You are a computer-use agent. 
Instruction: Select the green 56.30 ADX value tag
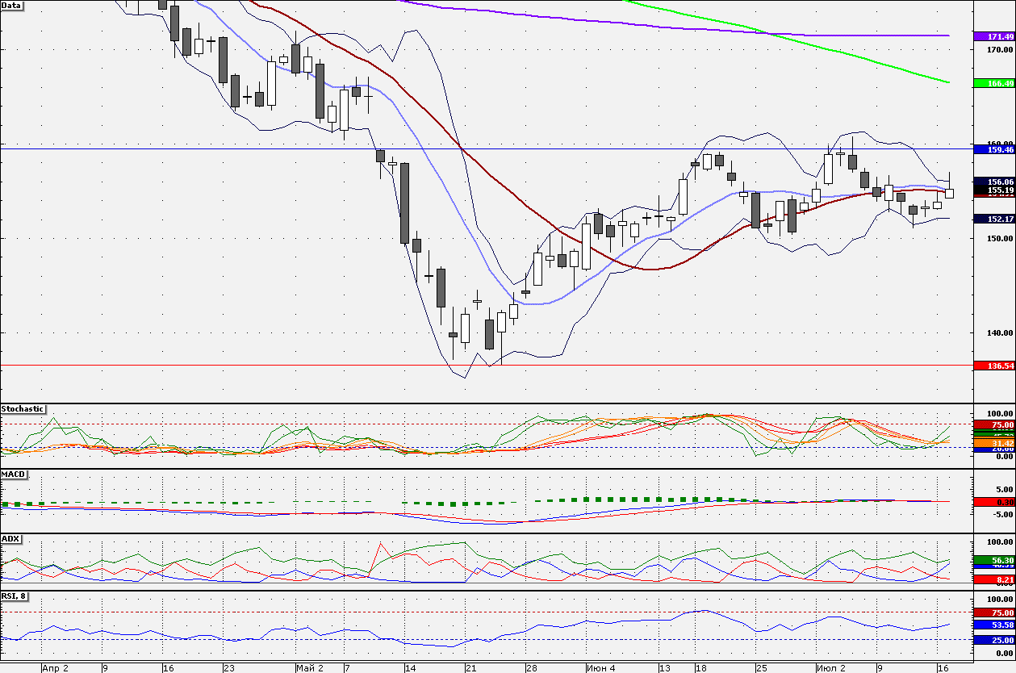pyautogui.click(x=995, y=560)
